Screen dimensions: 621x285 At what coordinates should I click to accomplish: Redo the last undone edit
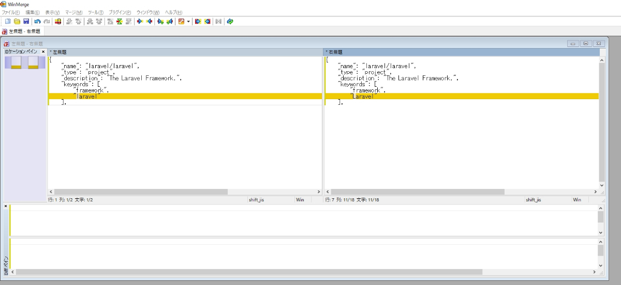47,21
